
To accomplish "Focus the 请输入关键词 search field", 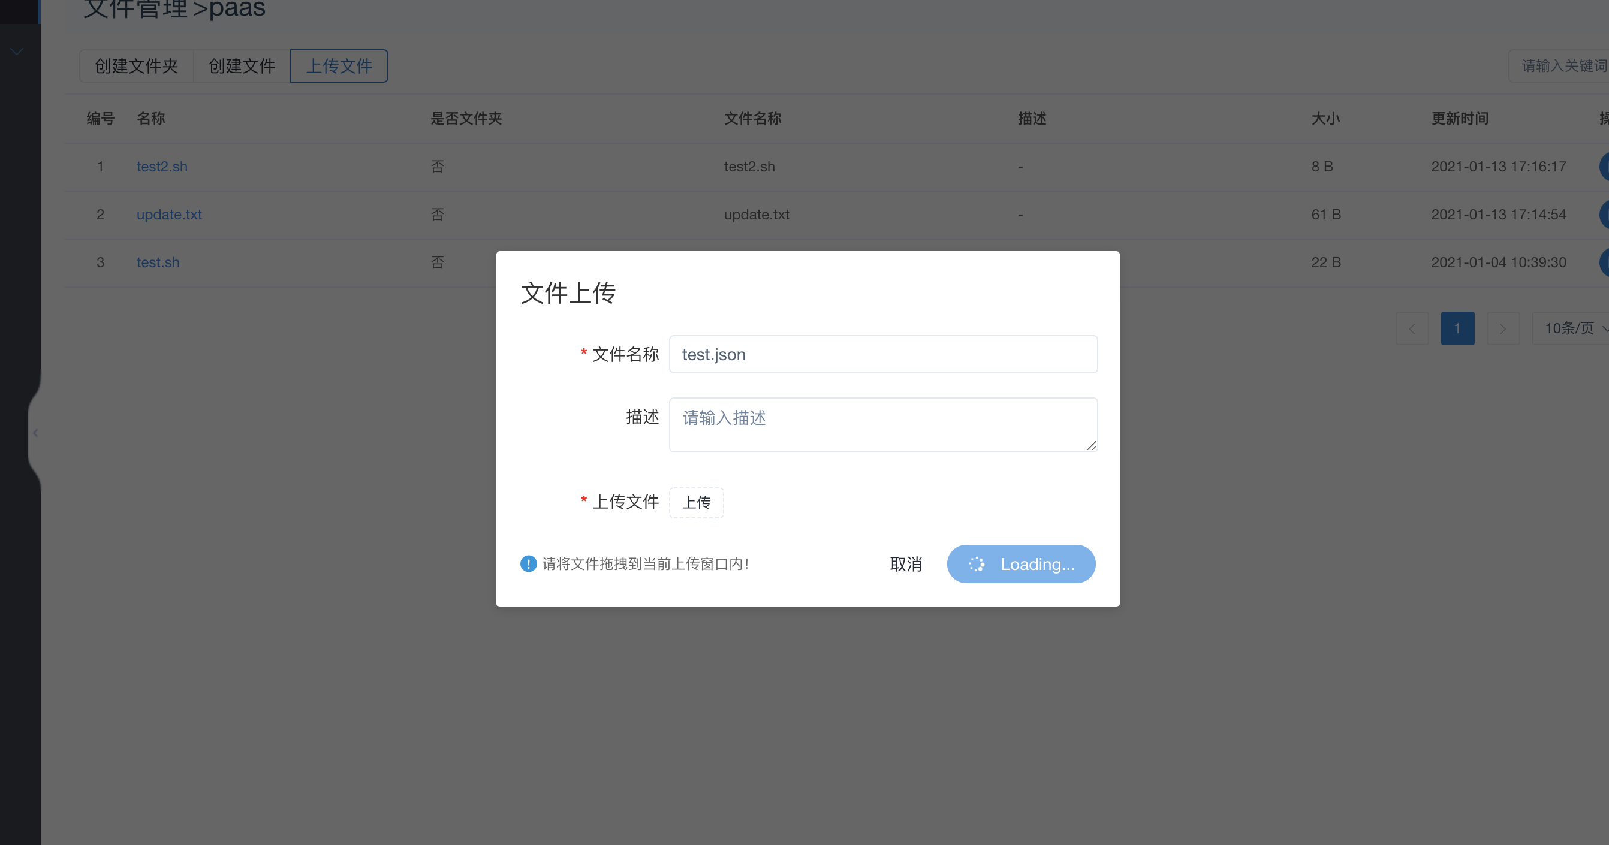I will click(x=1559, y=65).
